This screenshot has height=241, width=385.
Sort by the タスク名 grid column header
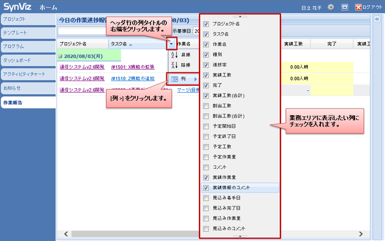[138, 44]
